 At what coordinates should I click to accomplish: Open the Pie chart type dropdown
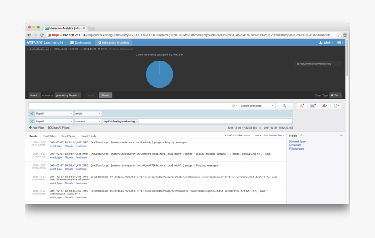pos(336,95)
